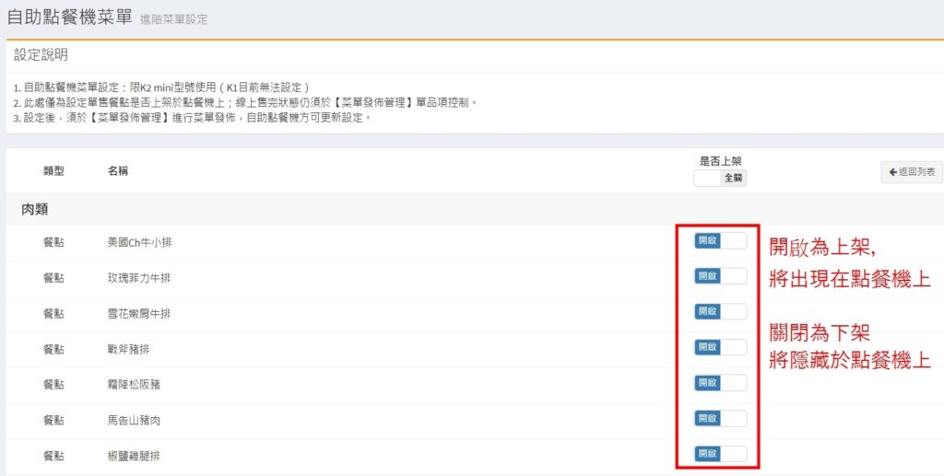This screenshot has height=476, width=944.
Task: Click the 名稱 column header
Action: [117, 171]
